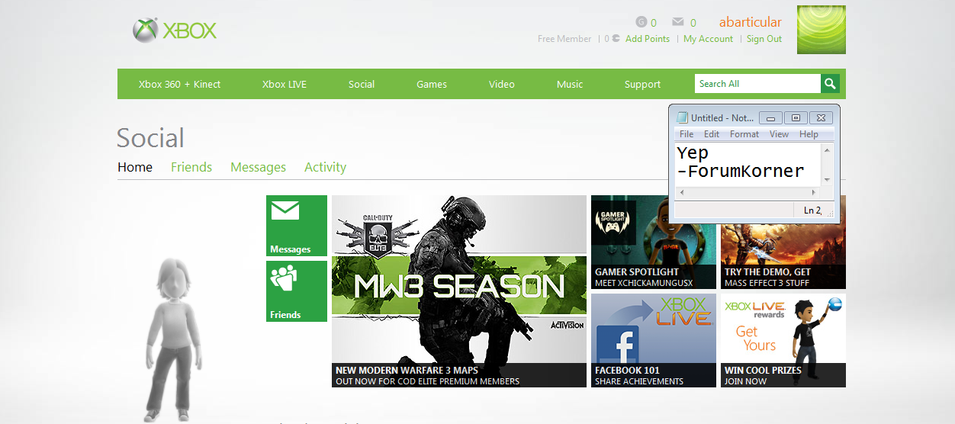Open the Social navigation menu
This screenshot has width=955, height=424.
pyautogui.click(x=362, y=84)
